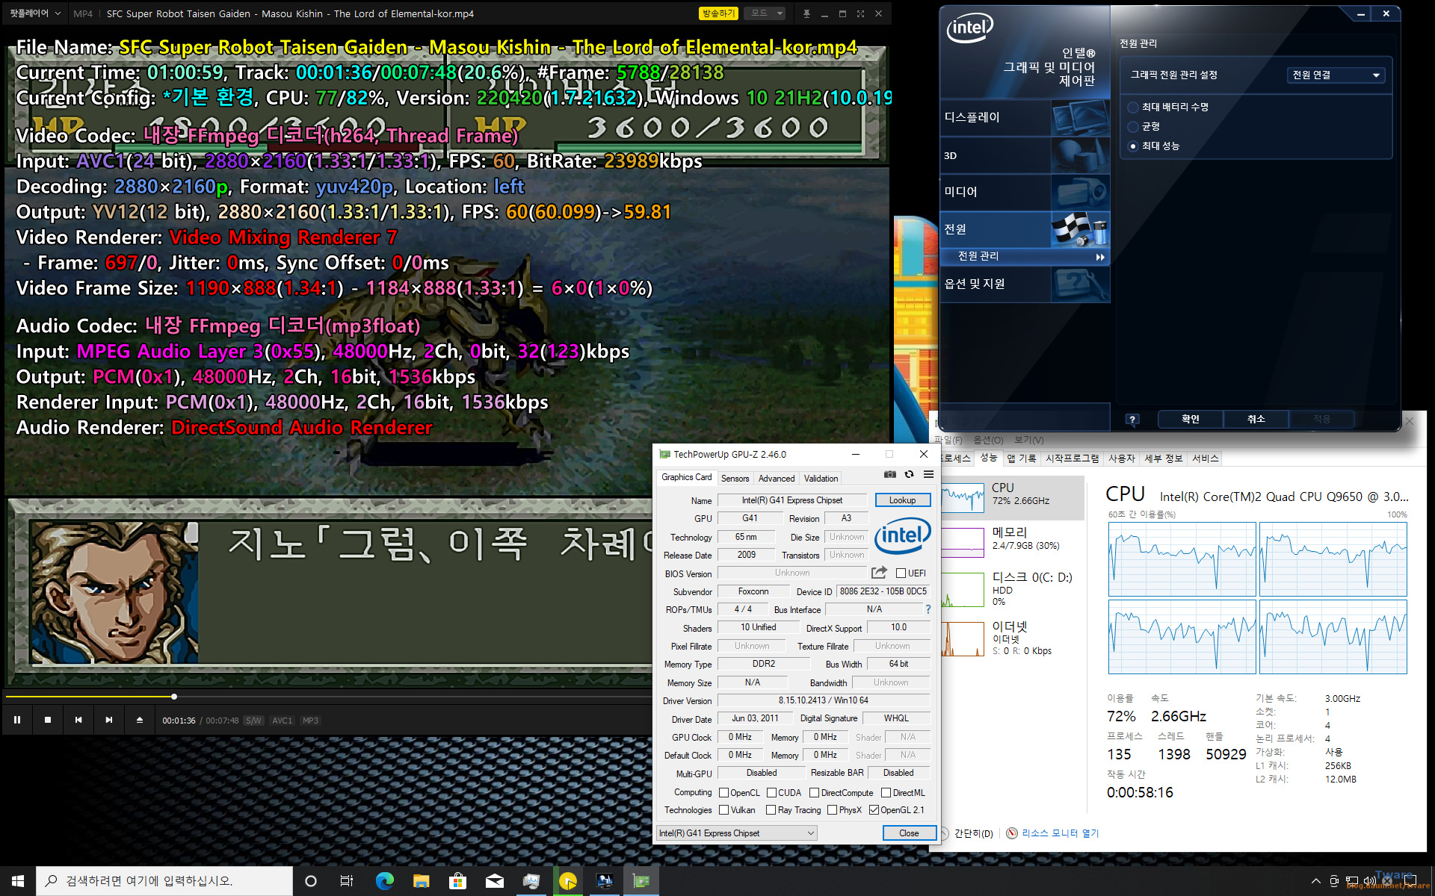Image resolution: width=1435 pixels, height=896 pixels.
Task: Click the video seek bar position handle
Action: coord(174,697)
